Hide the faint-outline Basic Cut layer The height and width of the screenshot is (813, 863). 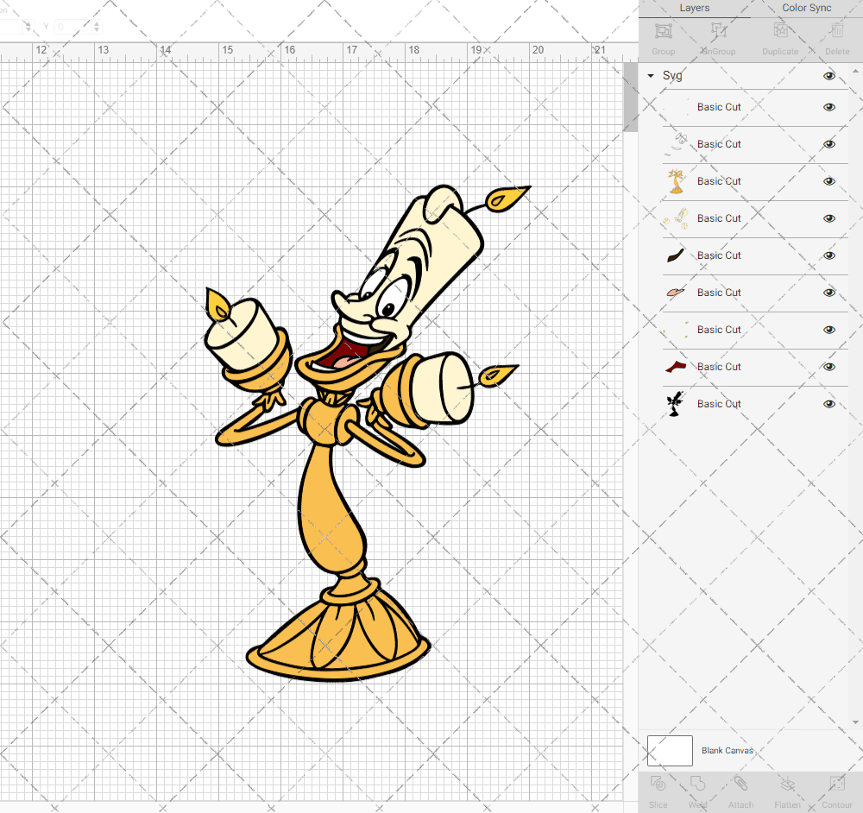point(828,144)
